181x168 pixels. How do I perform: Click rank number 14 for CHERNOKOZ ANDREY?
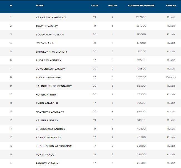(x=11, y=129)
